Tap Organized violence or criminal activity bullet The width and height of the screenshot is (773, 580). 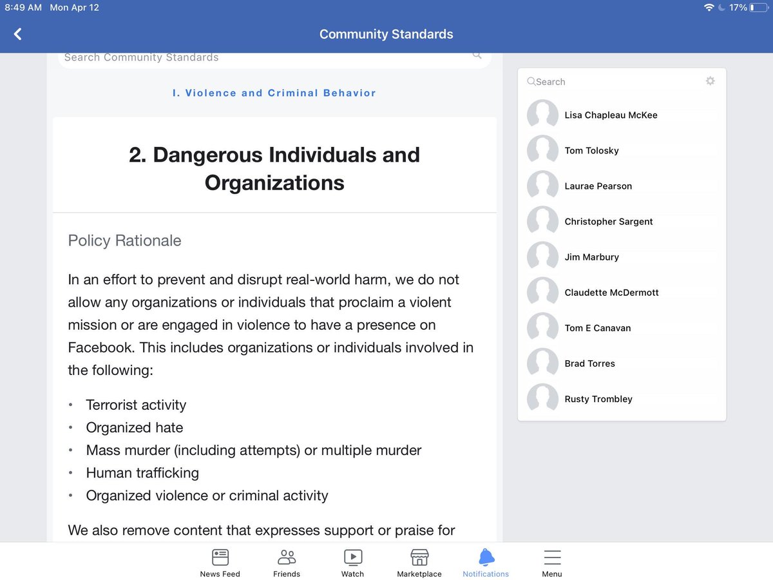tap(207, 496)
